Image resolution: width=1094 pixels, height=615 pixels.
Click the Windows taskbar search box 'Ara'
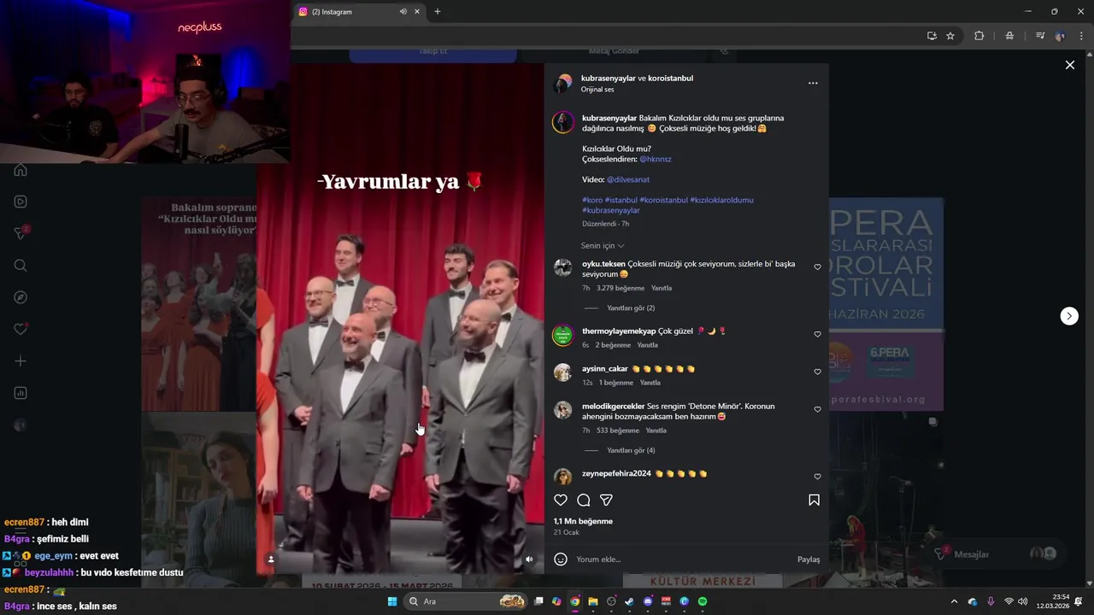468,601
